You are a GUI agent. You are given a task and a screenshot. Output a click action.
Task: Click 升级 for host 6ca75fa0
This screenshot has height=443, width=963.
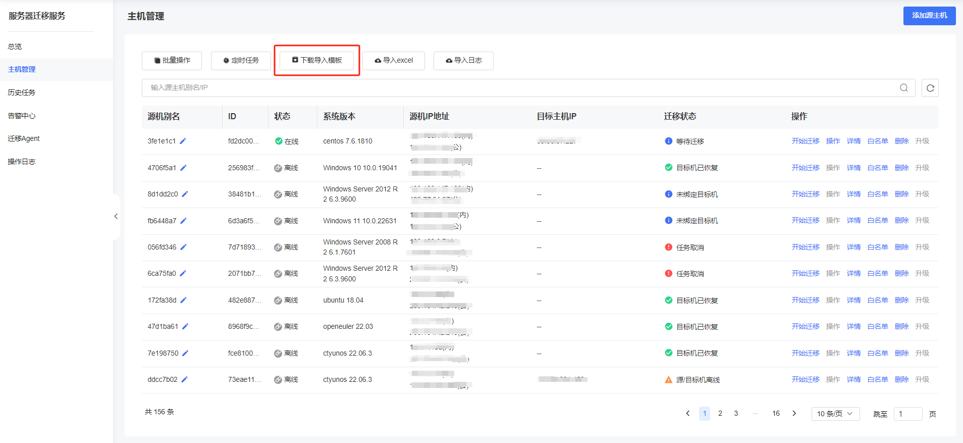click(922, 273)
